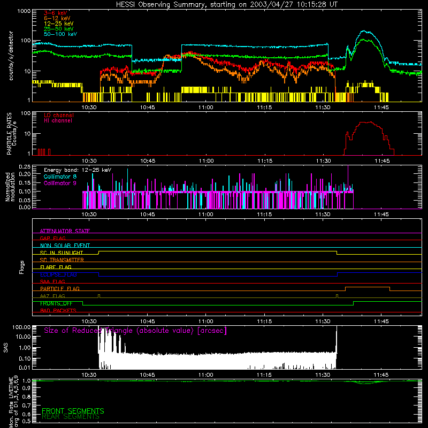The image size is (428, 428).
Task: Click the BAD PACKETS flag label
Action: pyautogui.click(x=58, y=310)
